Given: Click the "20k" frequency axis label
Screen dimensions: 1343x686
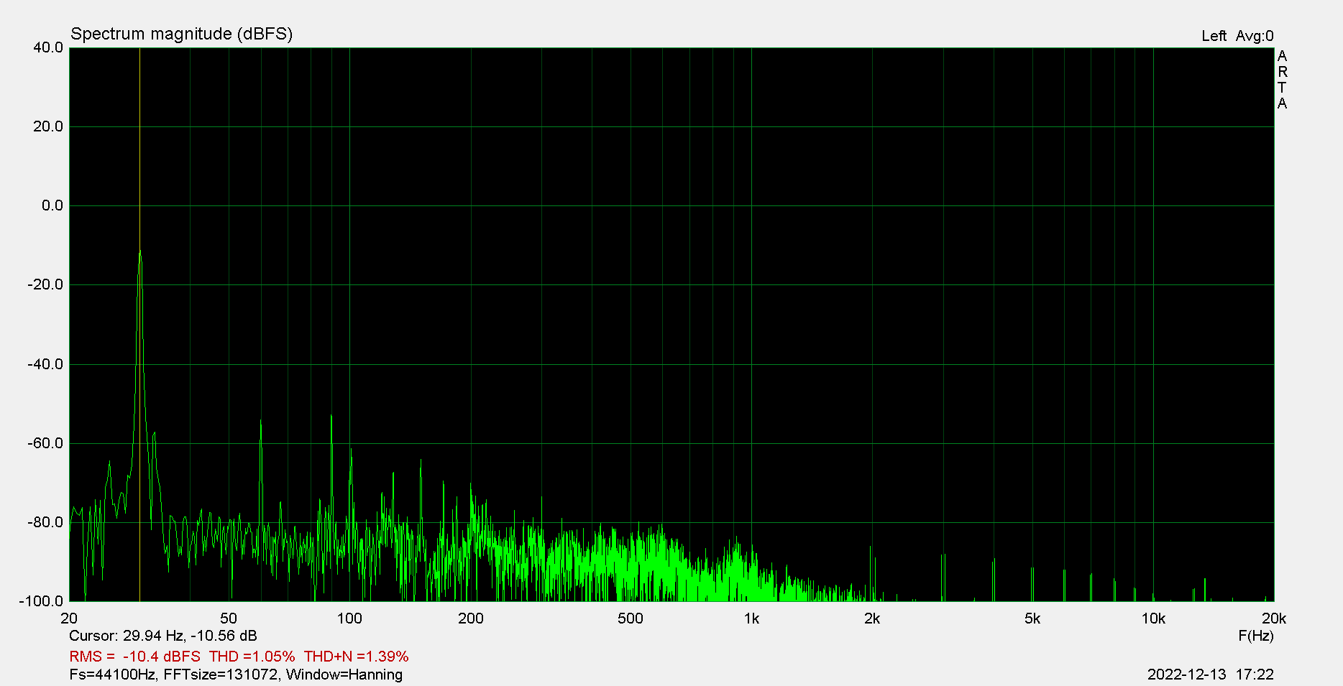Looking at the screenshot, I should point(1274,618).
